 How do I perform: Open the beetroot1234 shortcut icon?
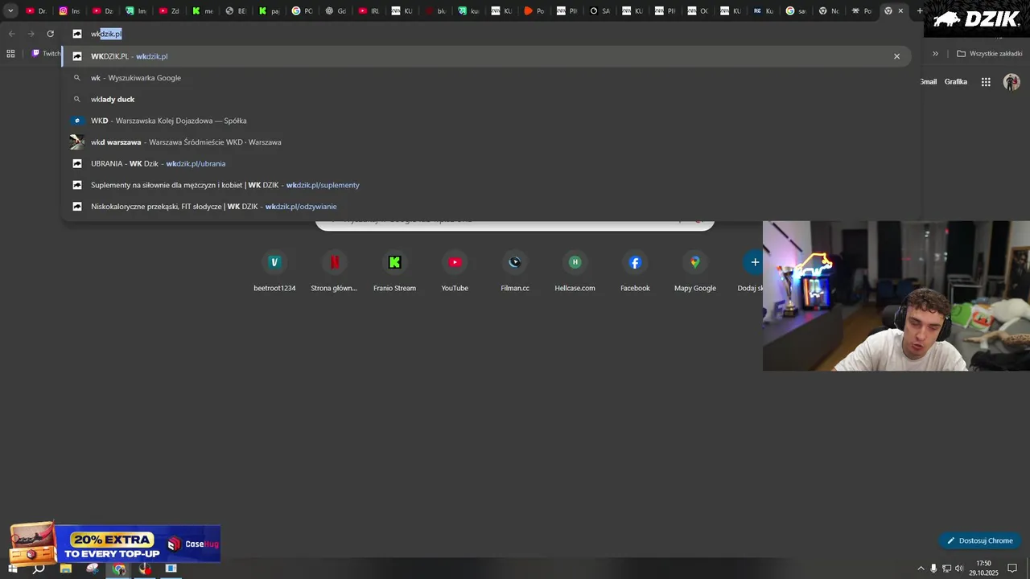tap(274, 262)
